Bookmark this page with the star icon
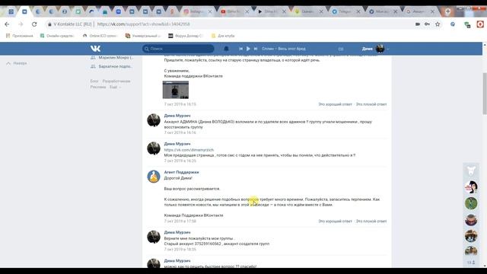 pyautogui.click(x=438, y=24)
